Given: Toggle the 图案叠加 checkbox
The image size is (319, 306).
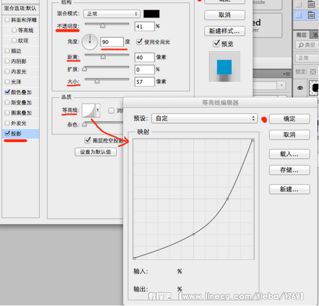Looking at the screenshot, I should point(7,113).
